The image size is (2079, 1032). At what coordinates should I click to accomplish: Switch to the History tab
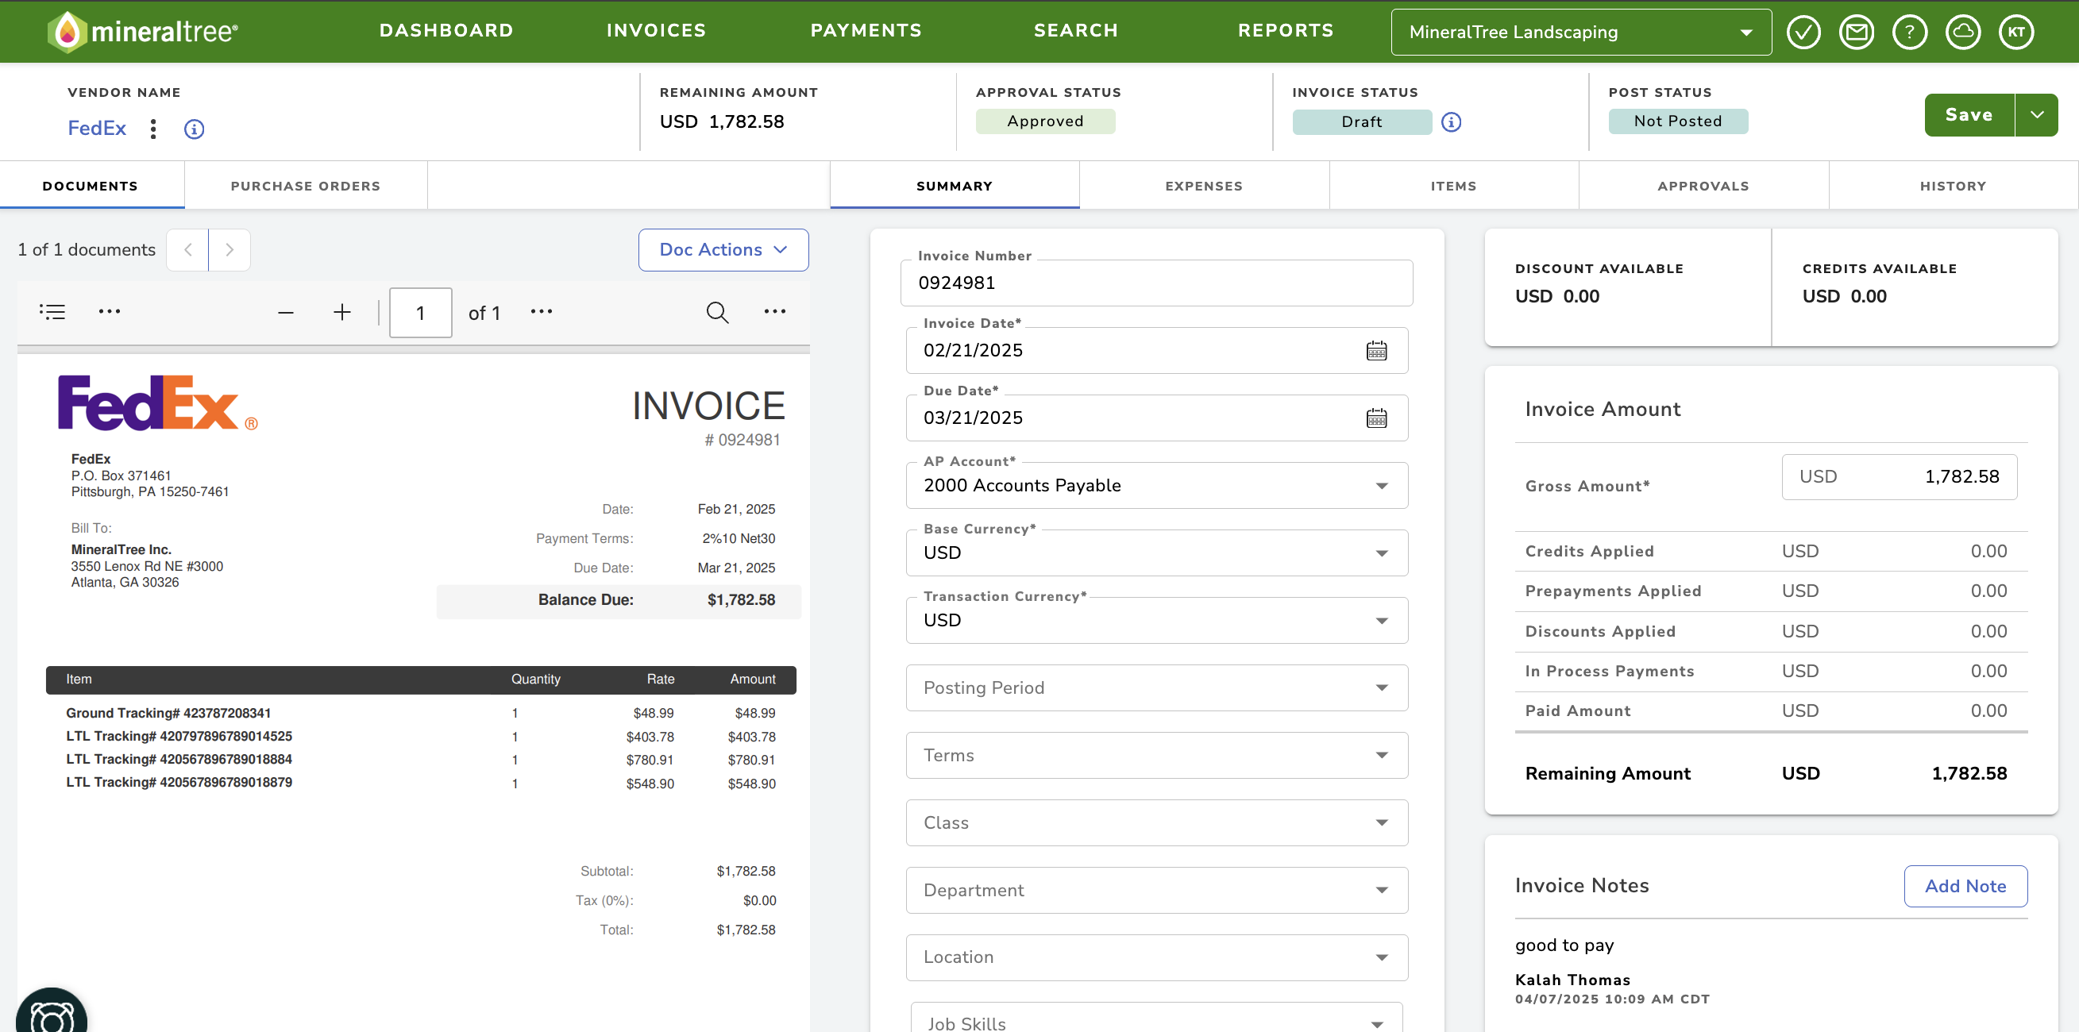[x=1953, y=187]
